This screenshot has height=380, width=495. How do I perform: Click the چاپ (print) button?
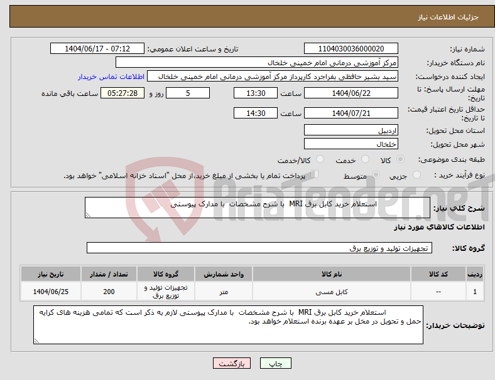point(275,363)
